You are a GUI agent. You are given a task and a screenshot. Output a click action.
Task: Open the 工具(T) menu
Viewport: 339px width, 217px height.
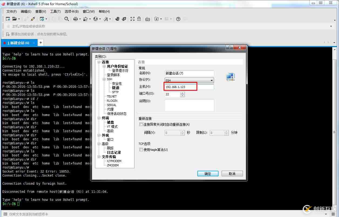point(55,12)
